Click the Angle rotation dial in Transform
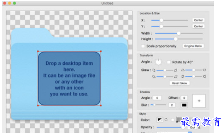Screen dimensions: 224x133 158,62
